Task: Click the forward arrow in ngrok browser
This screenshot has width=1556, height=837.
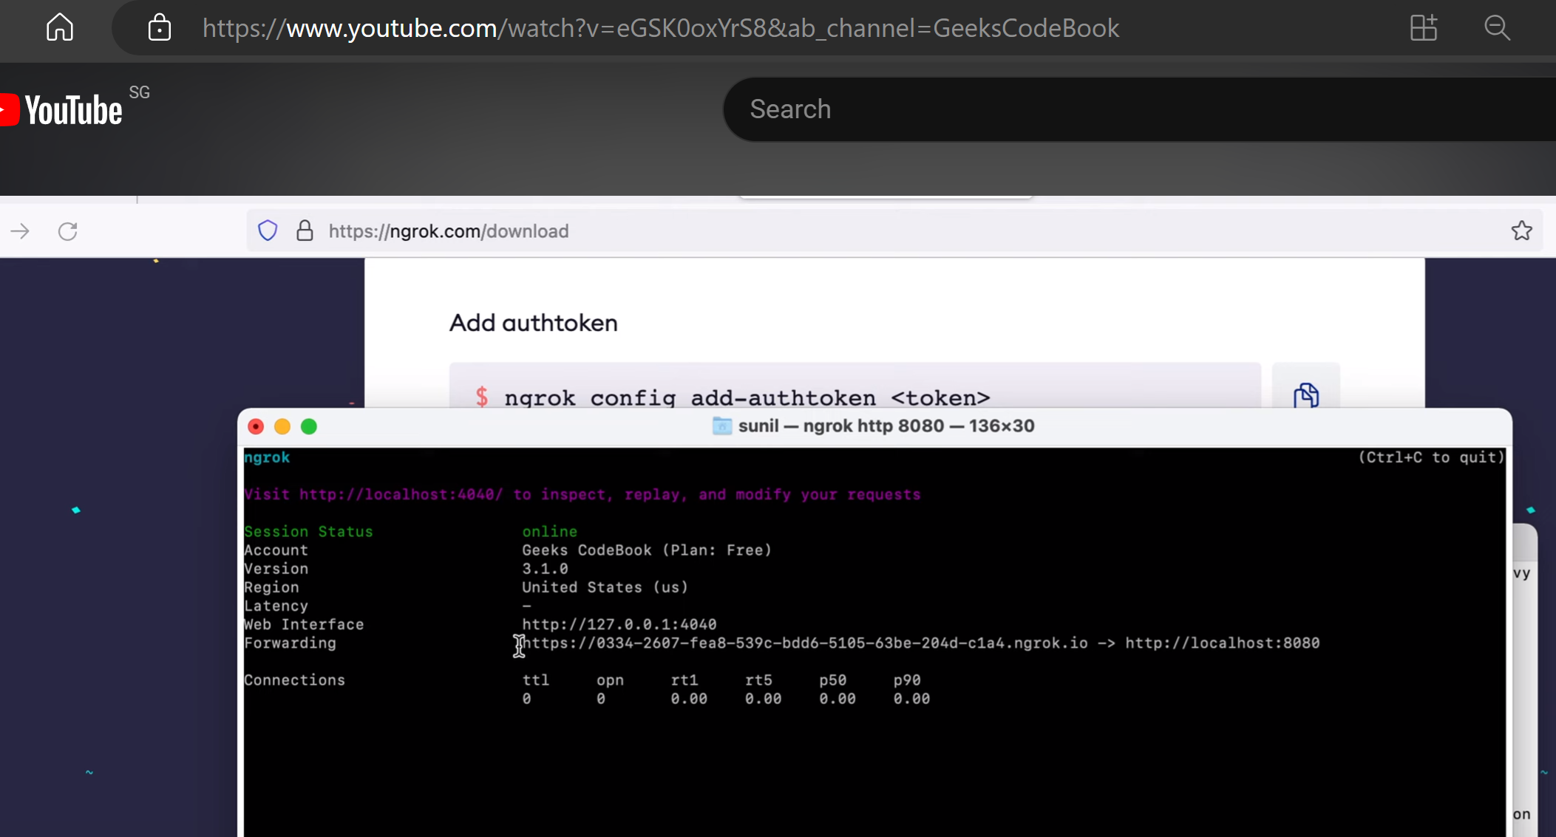Action: (21, 231)
